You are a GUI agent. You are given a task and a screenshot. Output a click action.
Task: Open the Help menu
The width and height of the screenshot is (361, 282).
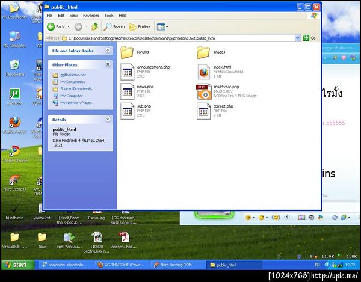123,16
